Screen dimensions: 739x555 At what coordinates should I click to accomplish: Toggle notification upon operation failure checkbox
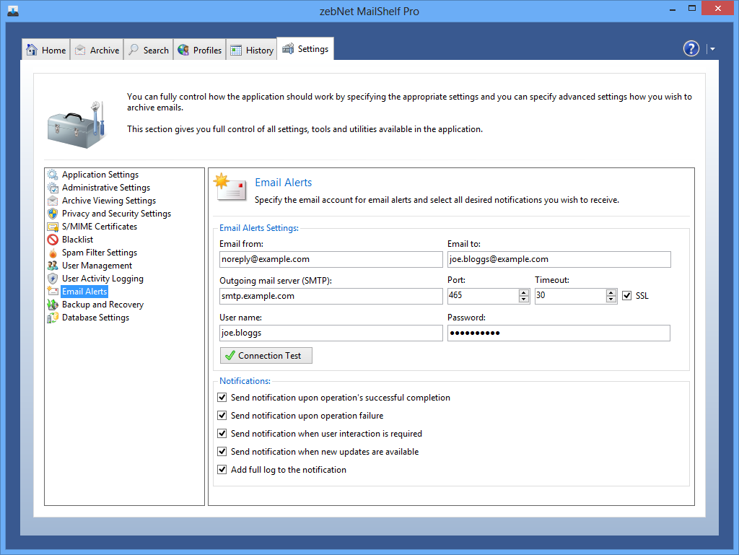pos(222,416)
